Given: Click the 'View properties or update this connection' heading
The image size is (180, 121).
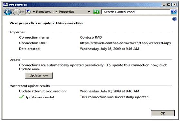Looking at the screenshot, I should 46,23.
